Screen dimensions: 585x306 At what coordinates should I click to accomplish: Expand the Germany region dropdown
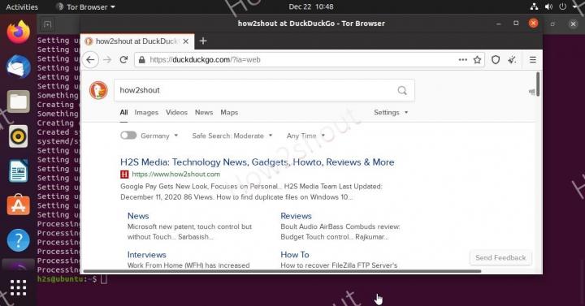159,136
